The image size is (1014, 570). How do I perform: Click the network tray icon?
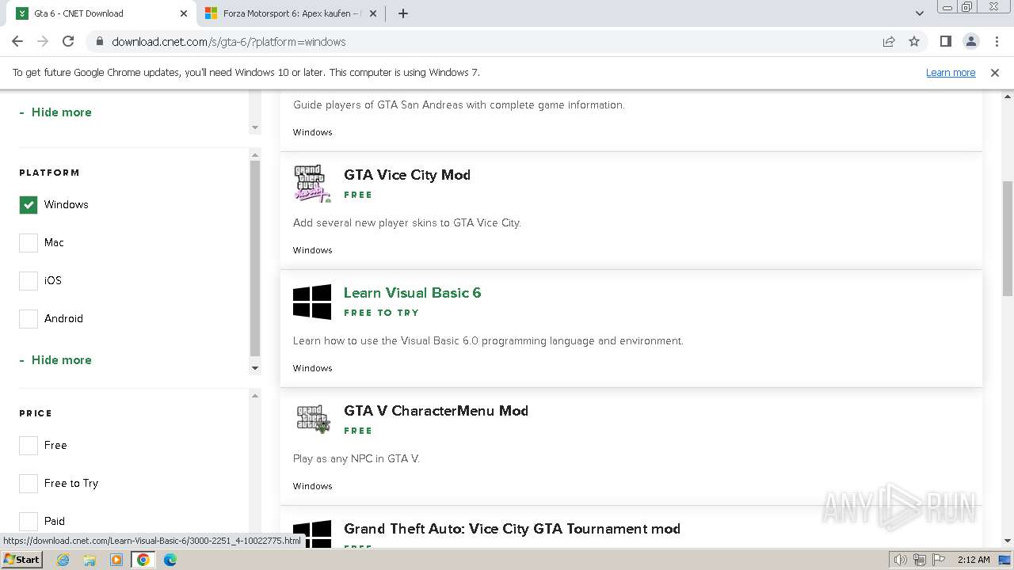point(919,560)
